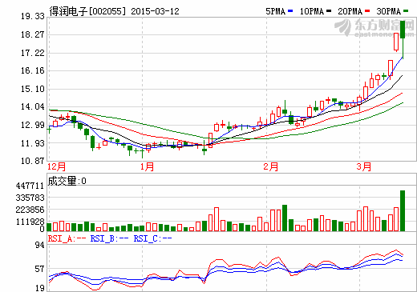Click the 14.04 price axis label

click(33, 106)
